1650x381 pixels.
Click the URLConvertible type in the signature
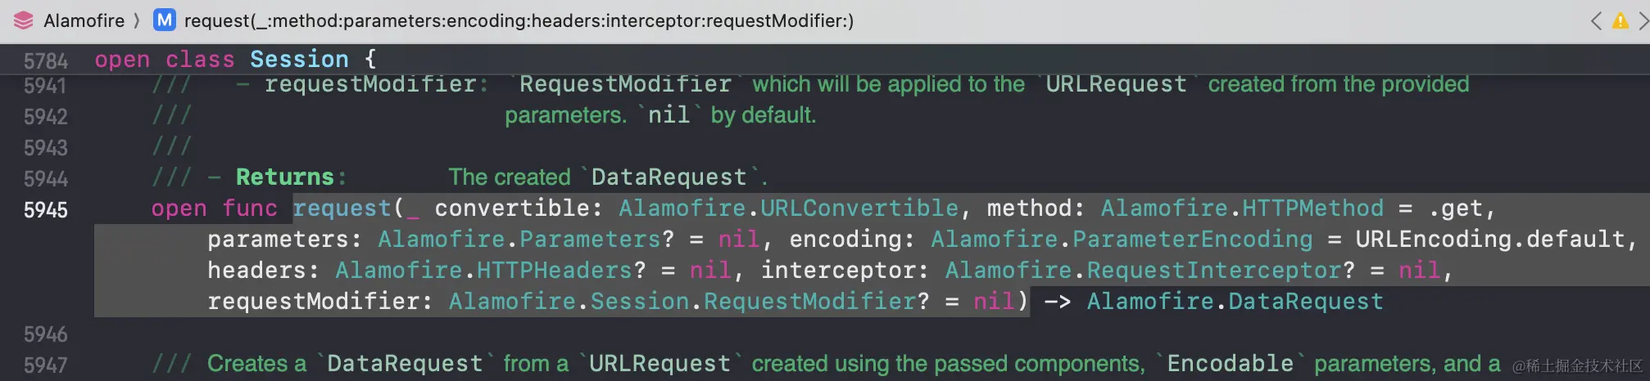tap(859, 208)
